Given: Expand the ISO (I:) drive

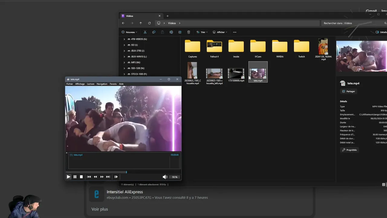Looking at the screenshot, I should pos(124,45).
